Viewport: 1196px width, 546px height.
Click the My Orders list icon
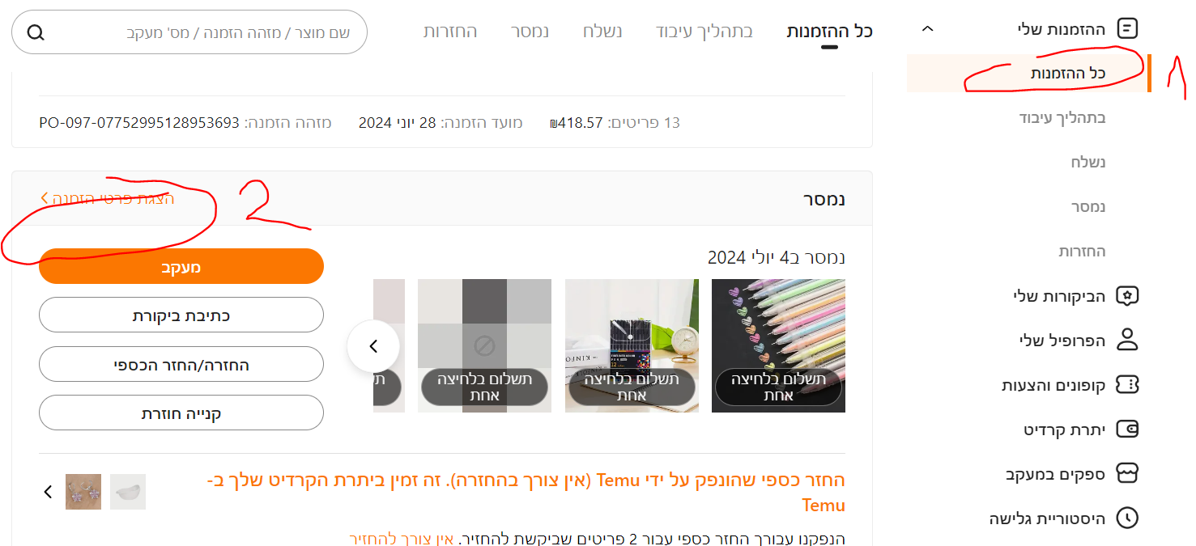pos(1127,30)
